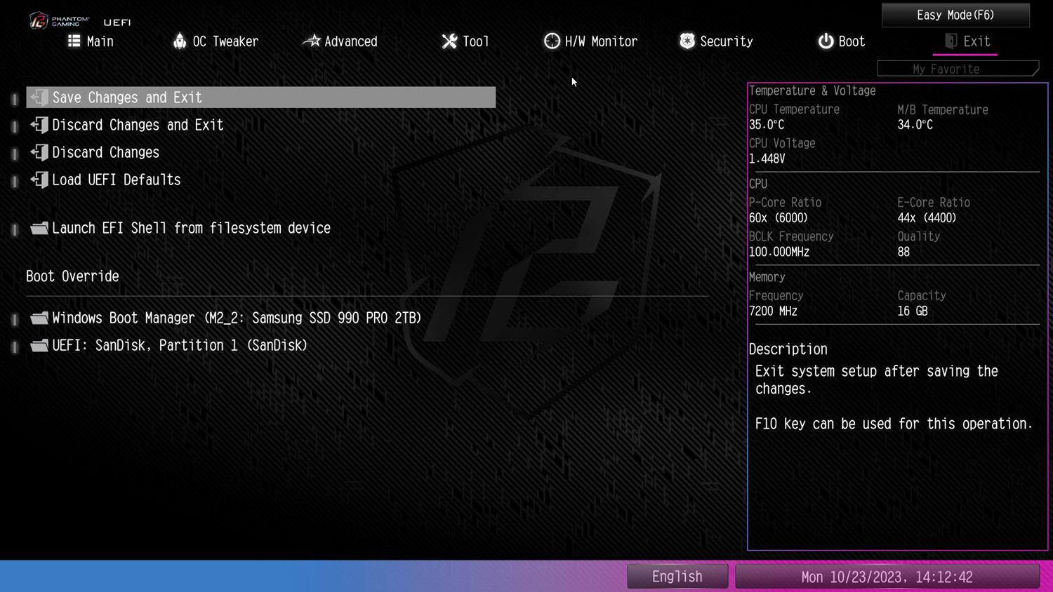Click the Load UEFI Defaults icon
The image size is (1053, 592).
coord(39,180)
